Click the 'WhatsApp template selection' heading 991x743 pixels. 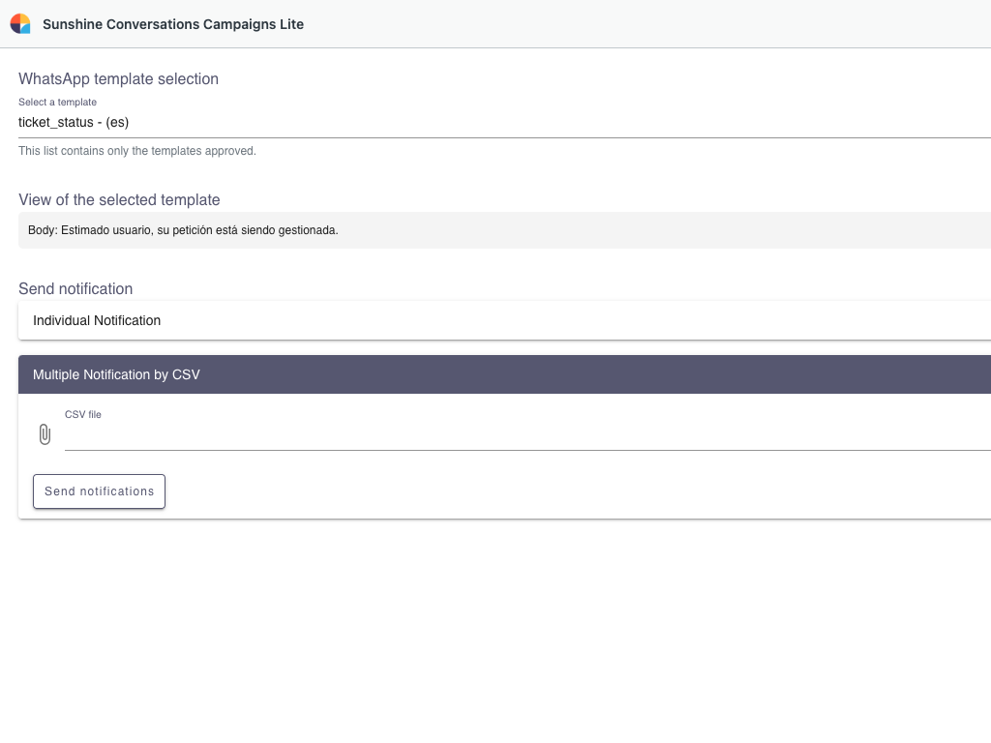[118, 79]
